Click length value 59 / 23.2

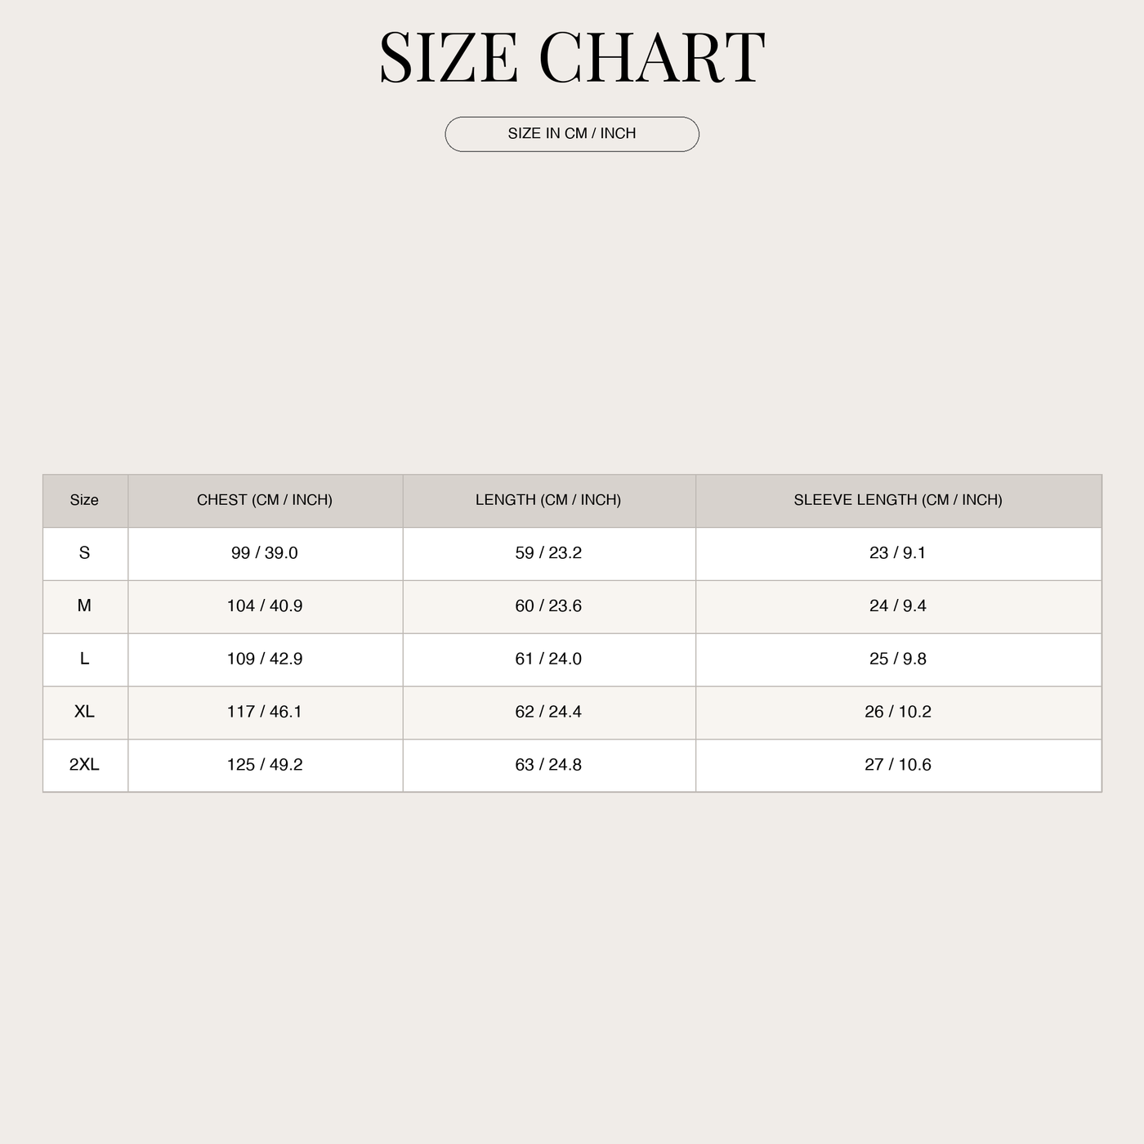click(x=548, y=553)
